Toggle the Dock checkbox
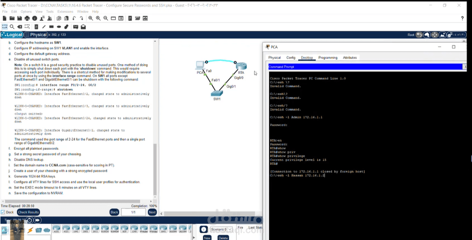Viewport: 472px width, 240px height. [3, 212]
